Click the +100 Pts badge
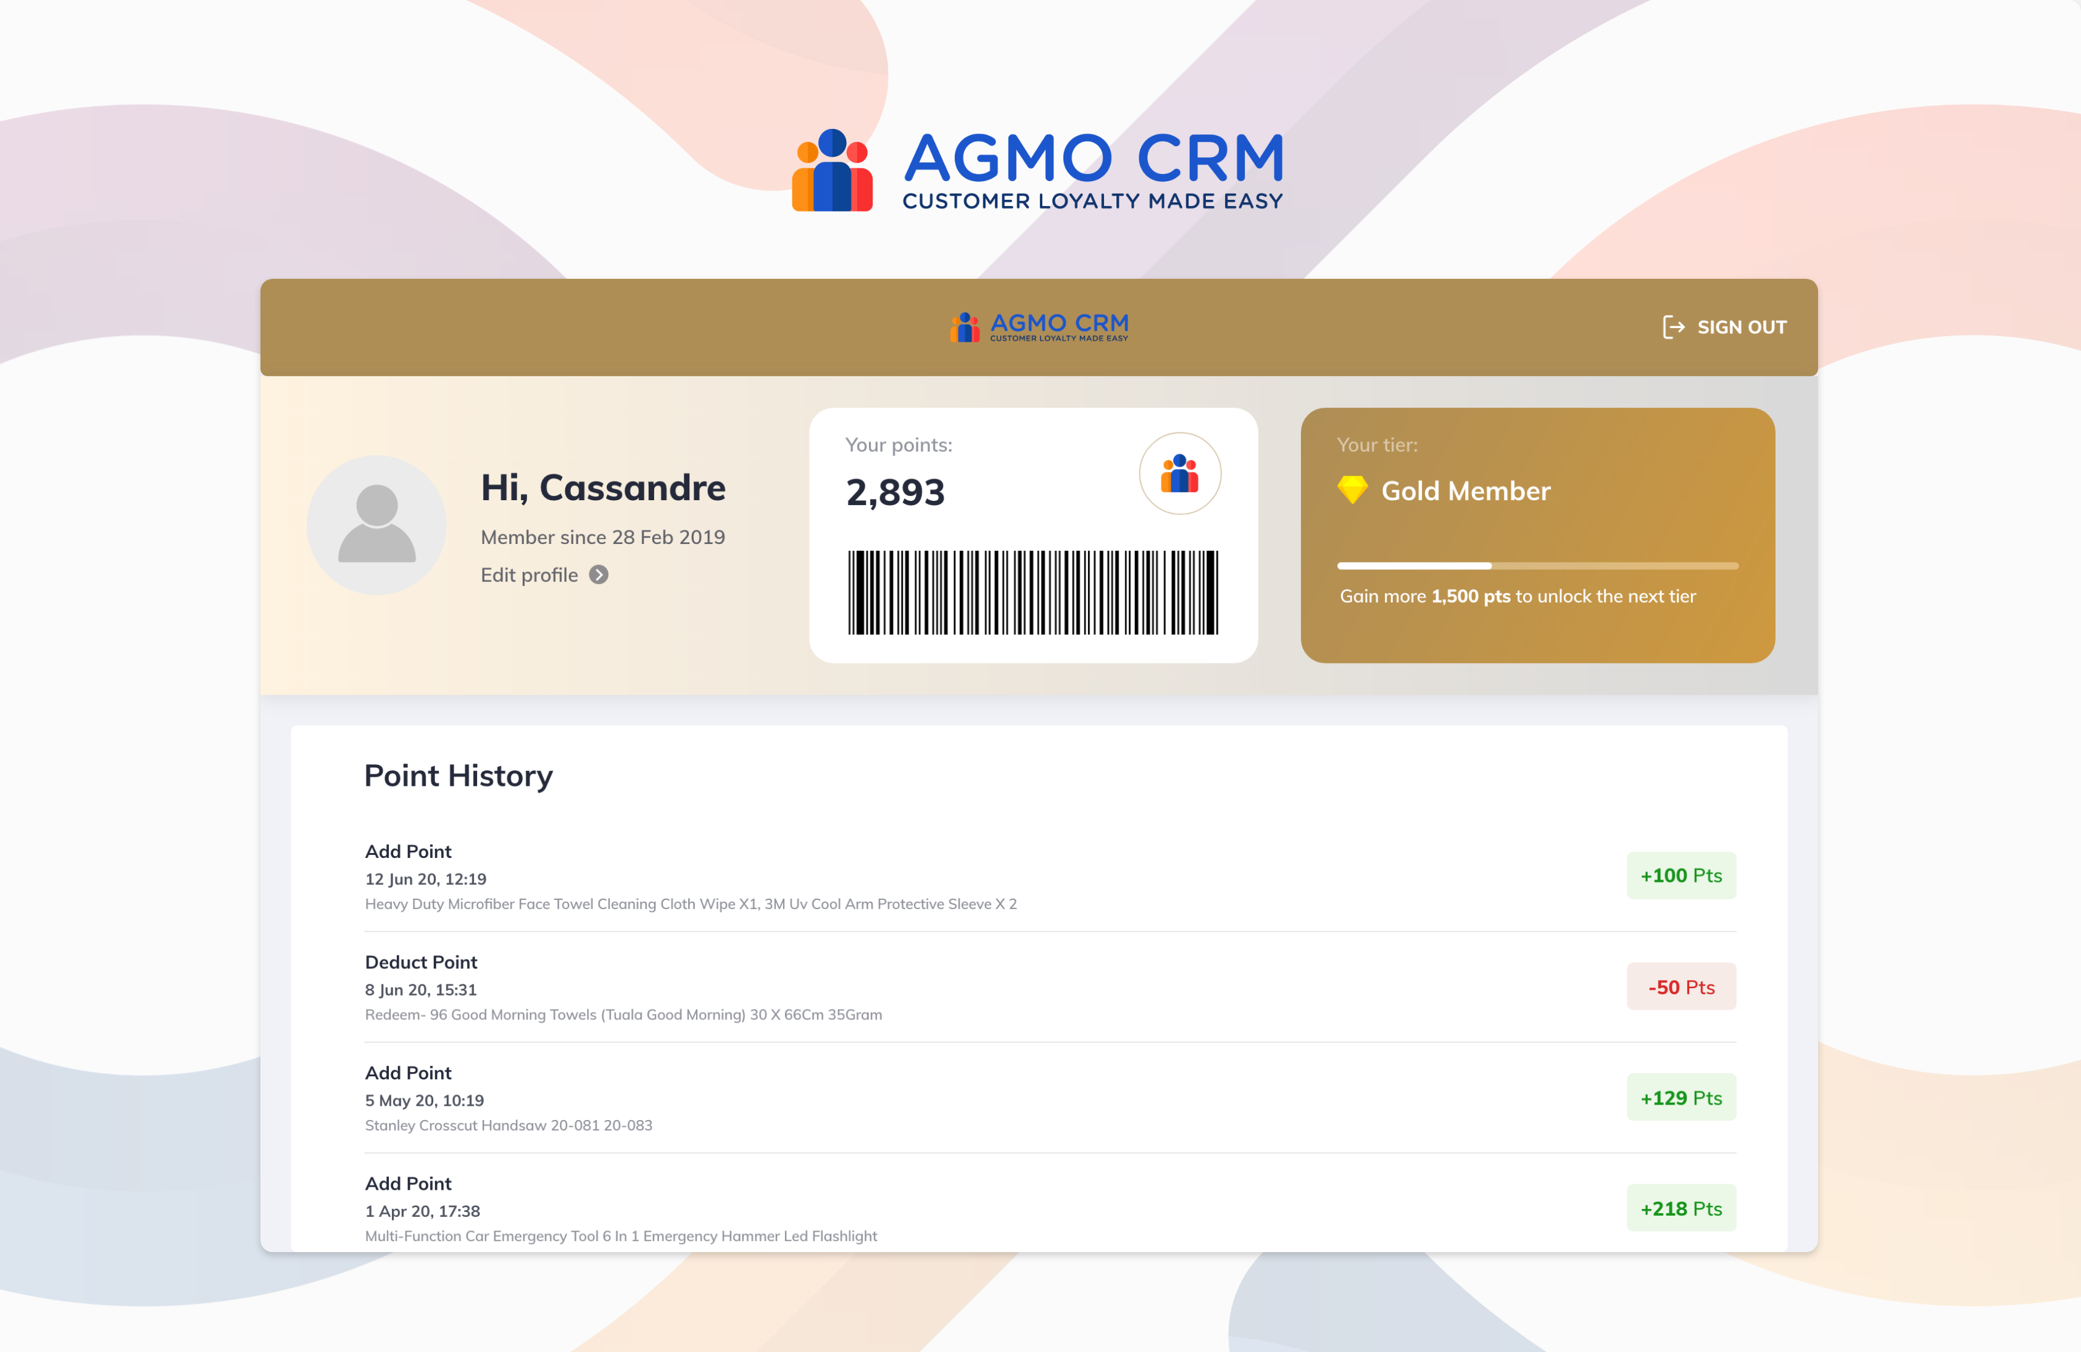2081x1352 pixels. point(1680,875)
